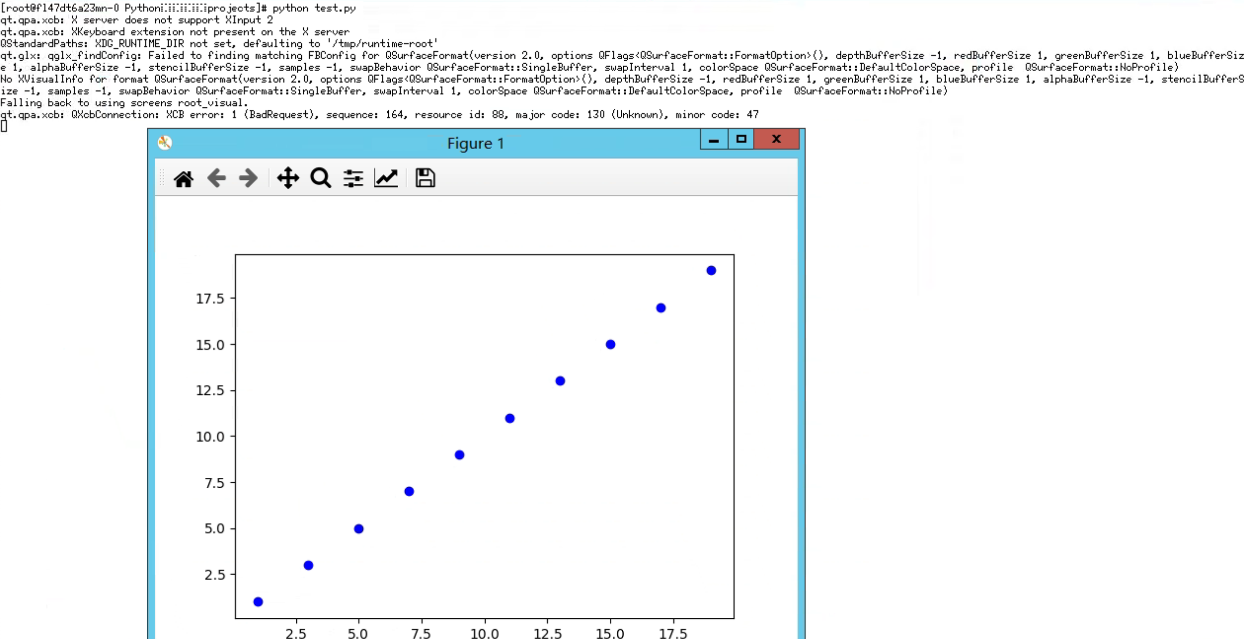
Task: Save the figure with the floppy icon
Action: pyautogui.click(x=425, y=178)
